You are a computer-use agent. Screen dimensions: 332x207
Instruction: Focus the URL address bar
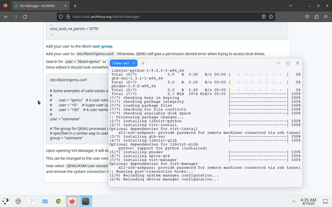pyautogui.click(x=166, y=17)
